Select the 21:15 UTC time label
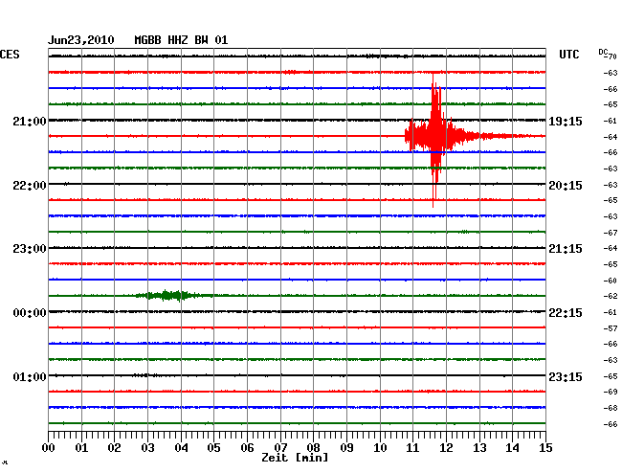The image size is (622, 473). (x=566, y=249)
